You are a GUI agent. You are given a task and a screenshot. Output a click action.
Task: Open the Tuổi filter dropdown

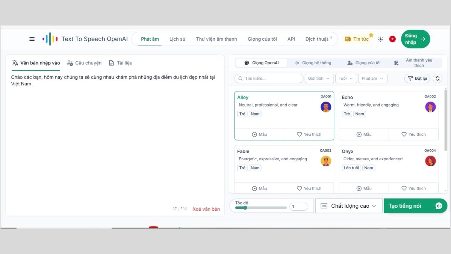point(346,78)
